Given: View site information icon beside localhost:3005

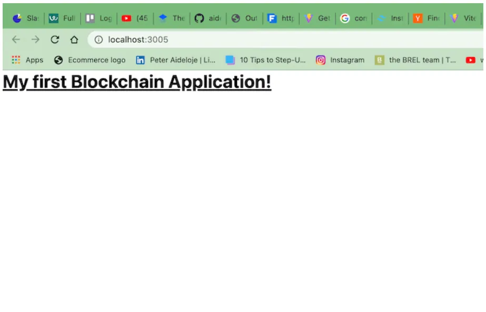Looking at the screenshot, I should tap(98, 39).
